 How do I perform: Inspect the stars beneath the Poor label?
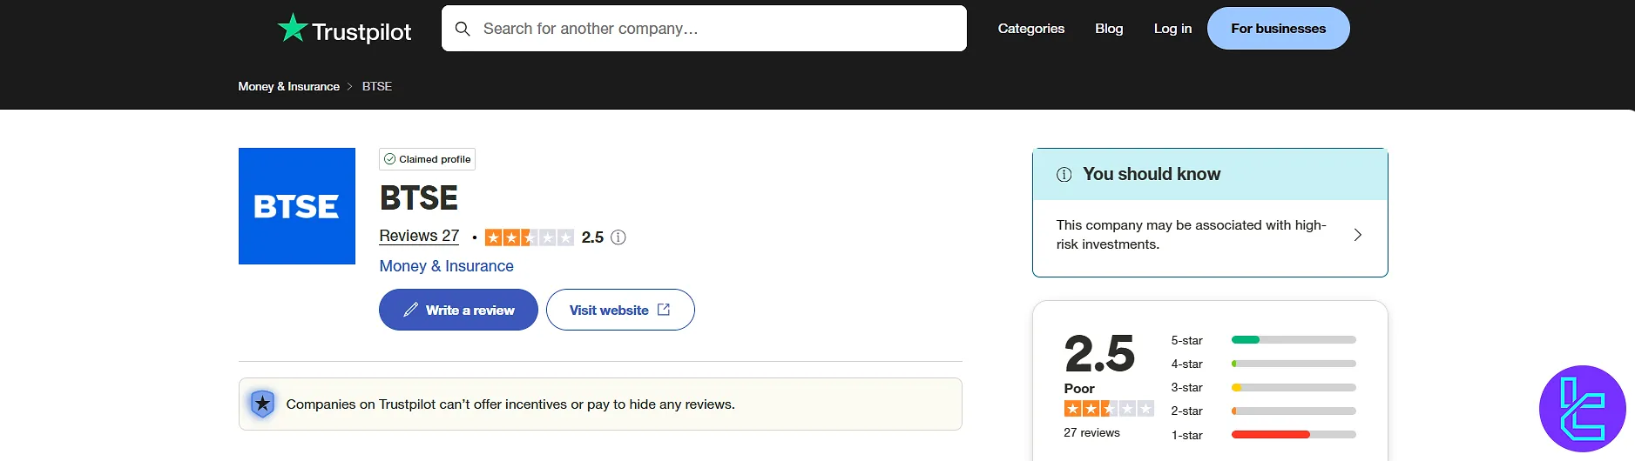pyautogui.click(x=1109, y=409)
